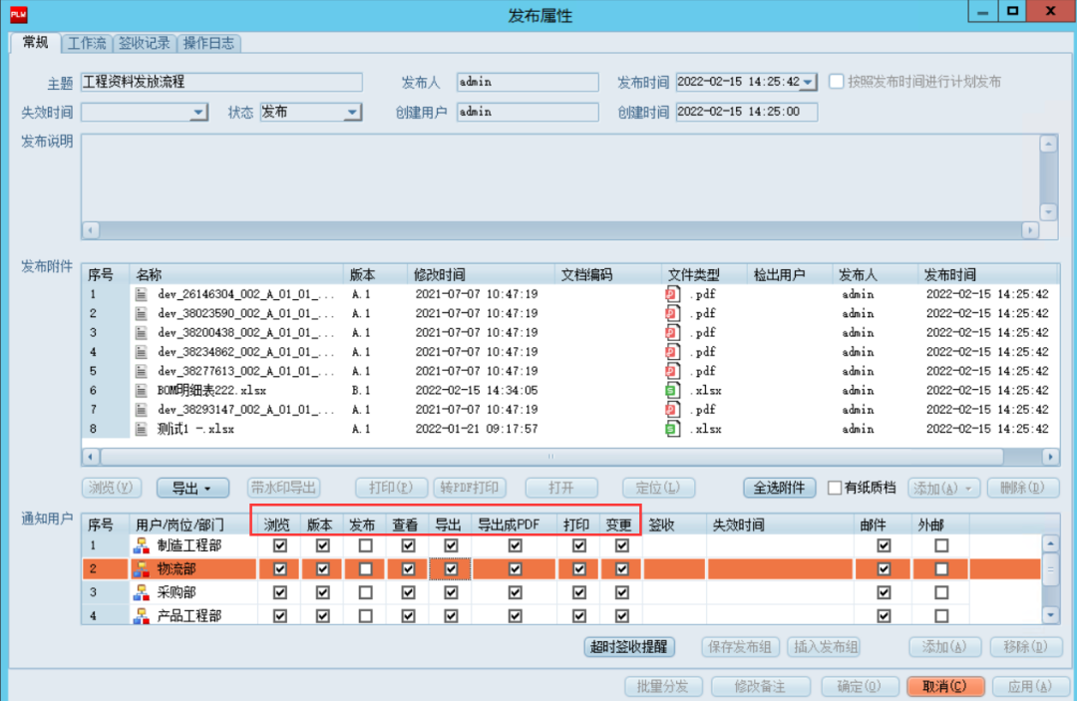The image size is (1077, 701).
Task: Click the PLM application icon in title bar
Action: (x=18, y=14)
